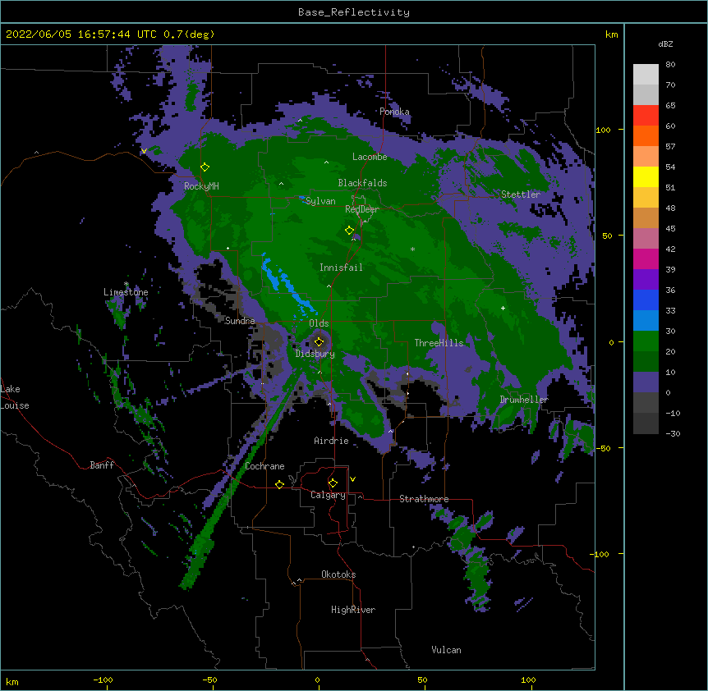The width and height of the screenshot is (708, 691).
Task: Click the Didsbury town label
Action: [x=315, y=354]
